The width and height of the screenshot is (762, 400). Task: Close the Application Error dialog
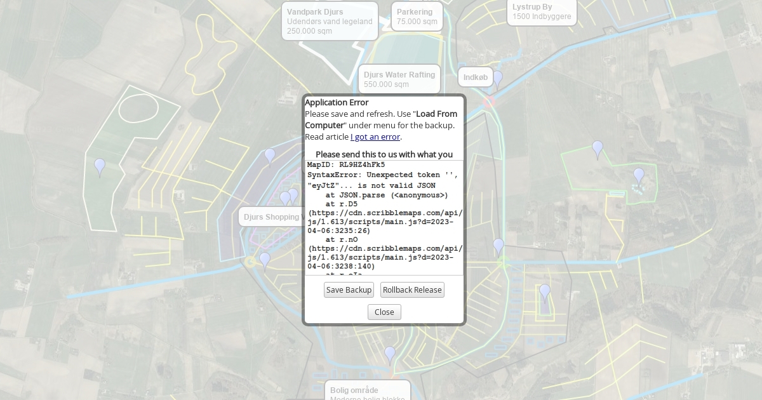384,312
